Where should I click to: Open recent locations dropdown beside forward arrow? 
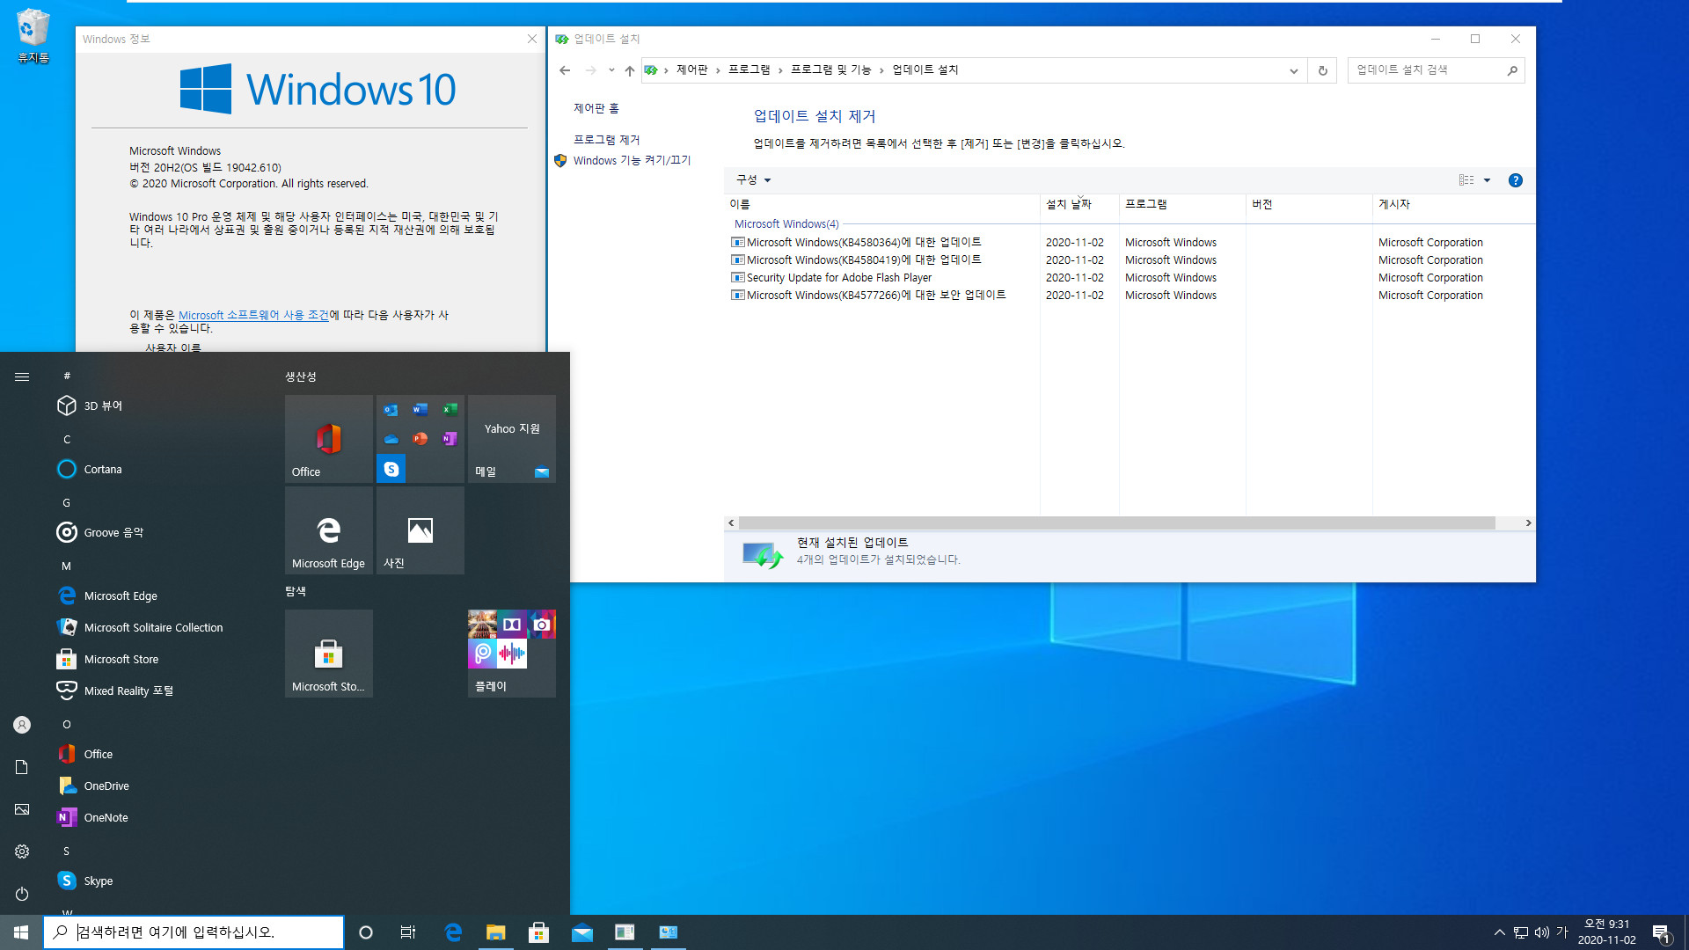point(611,70)
